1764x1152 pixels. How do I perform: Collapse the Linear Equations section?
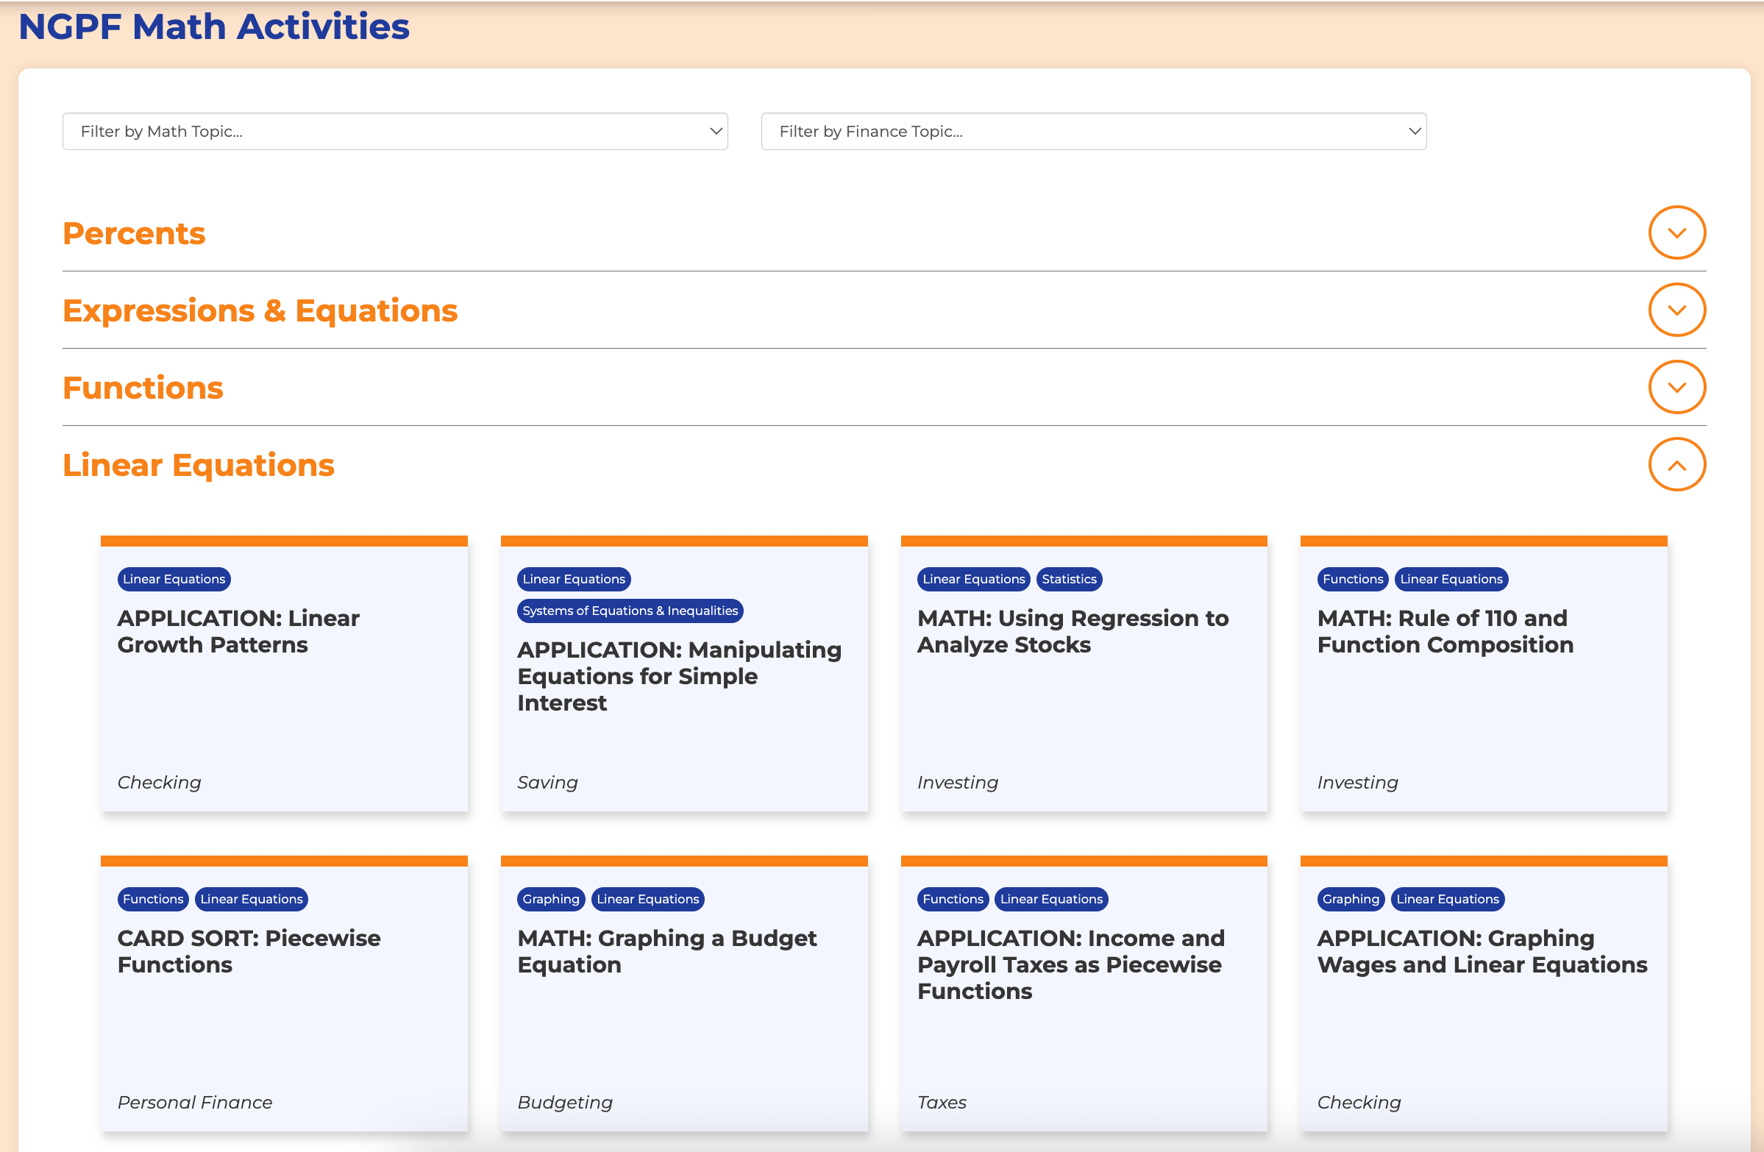(1676, 464)
